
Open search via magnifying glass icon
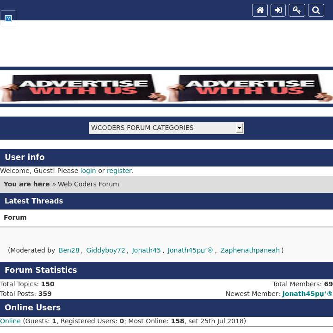pos(316,10)
